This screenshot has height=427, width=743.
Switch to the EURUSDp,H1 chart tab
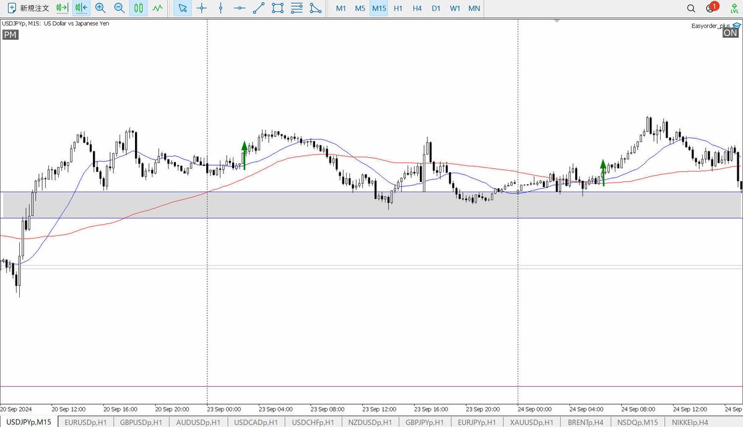87,421
